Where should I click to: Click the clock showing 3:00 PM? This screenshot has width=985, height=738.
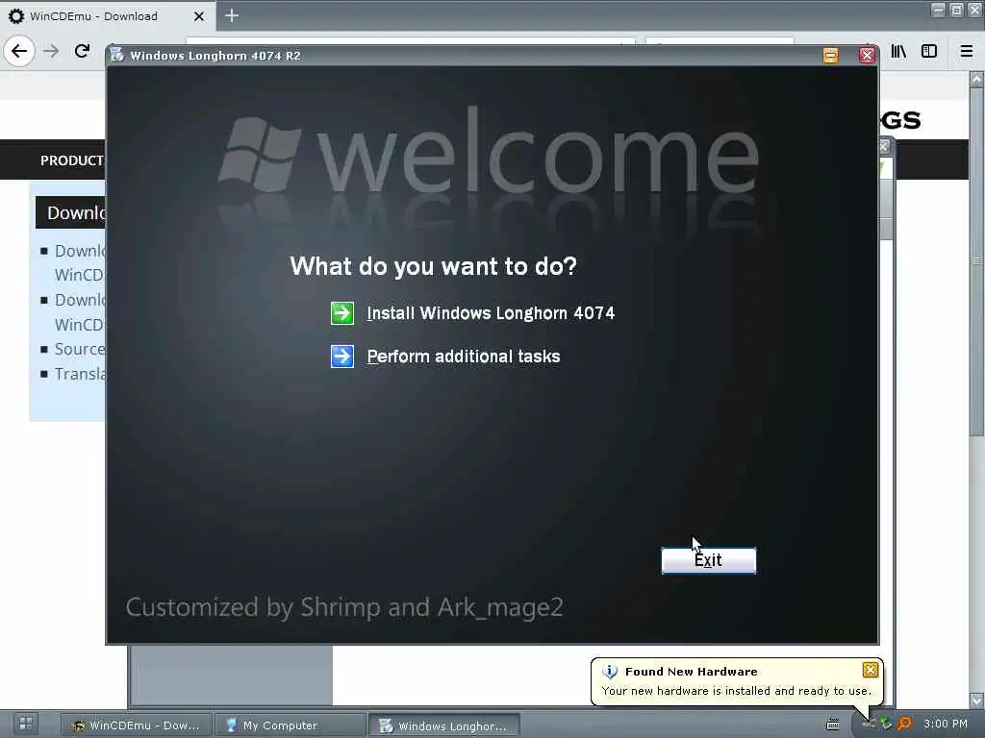pyautogui.click(x=947, y=724)
